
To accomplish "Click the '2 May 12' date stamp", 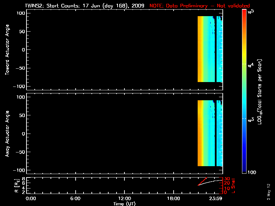I will click(x=268, y=194).
